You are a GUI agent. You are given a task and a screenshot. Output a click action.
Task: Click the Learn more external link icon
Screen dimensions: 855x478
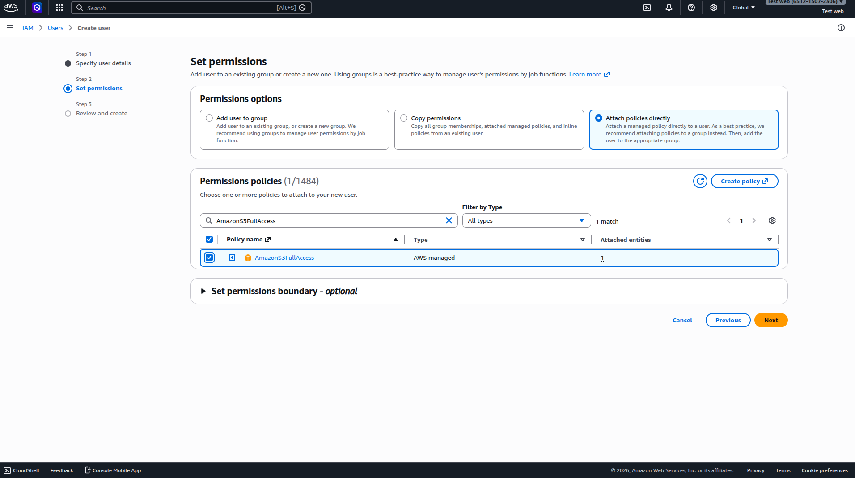pyautogui.click(x=607, y=74)
